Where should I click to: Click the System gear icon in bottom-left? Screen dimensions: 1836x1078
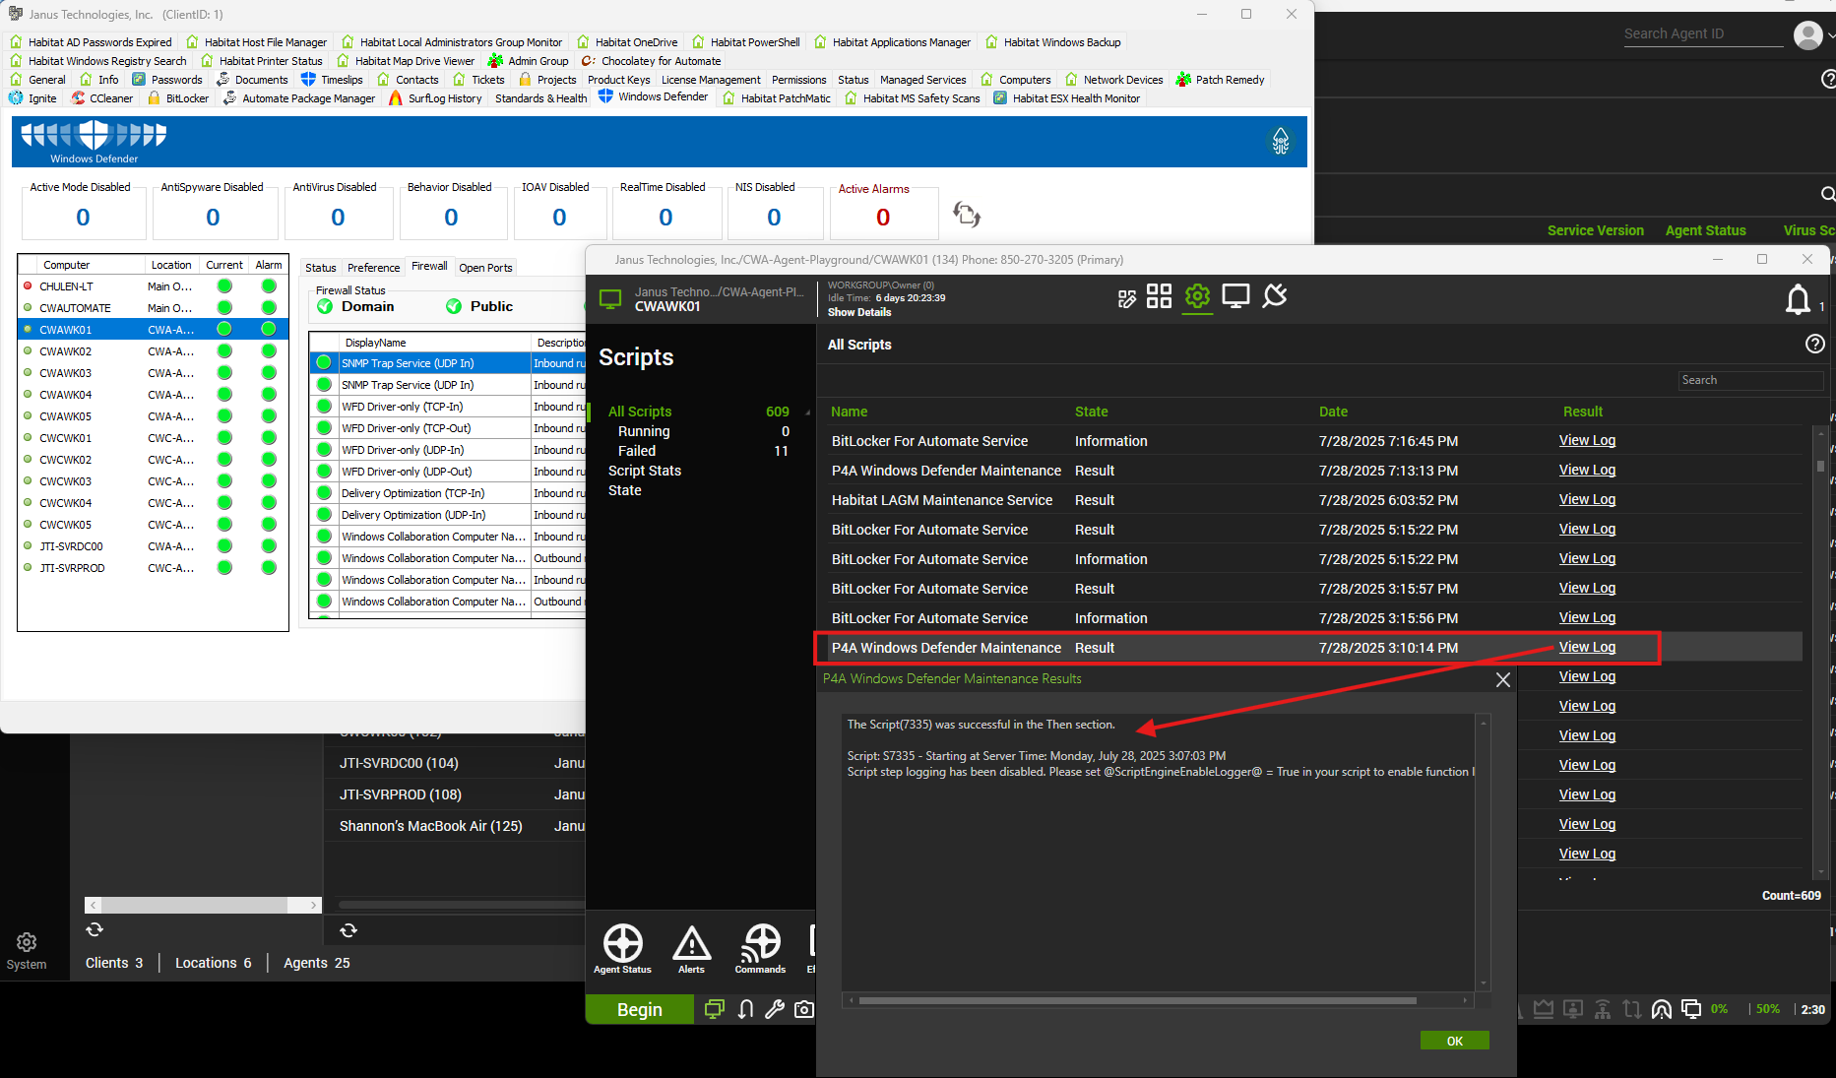[x=27, y=943]
